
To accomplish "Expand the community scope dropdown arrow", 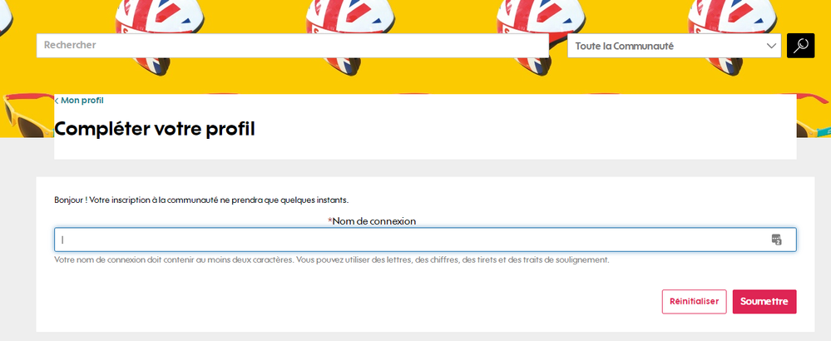I will tap(771, 46).
